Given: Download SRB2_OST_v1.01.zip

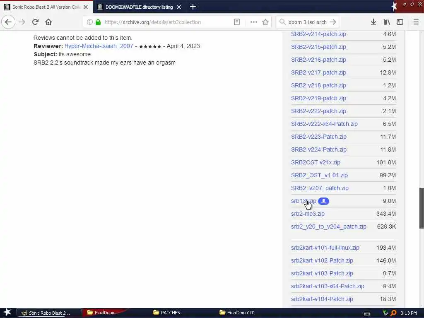Looking at the screenshot, I should (319, 175).
